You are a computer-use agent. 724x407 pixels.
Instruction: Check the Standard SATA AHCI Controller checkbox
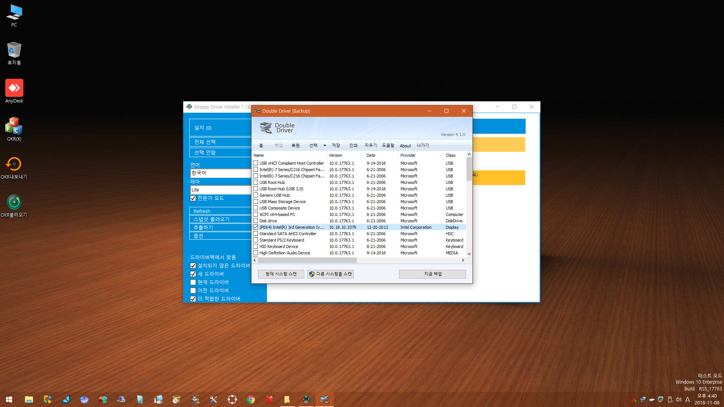(x=256, y=234)
